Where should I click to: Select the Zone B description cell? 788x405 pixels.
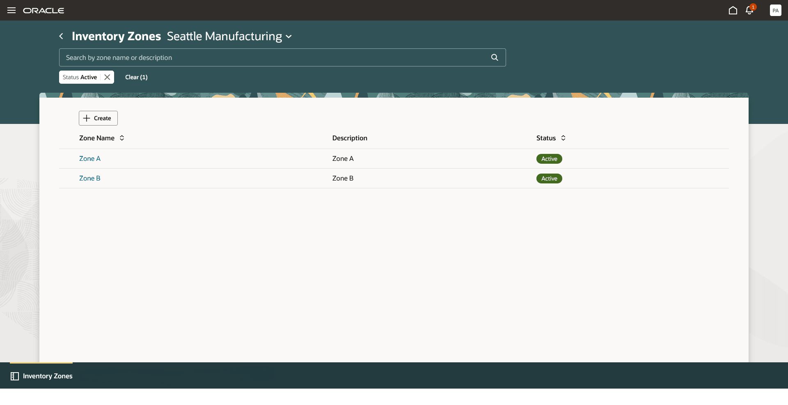(x=343, y=178)
